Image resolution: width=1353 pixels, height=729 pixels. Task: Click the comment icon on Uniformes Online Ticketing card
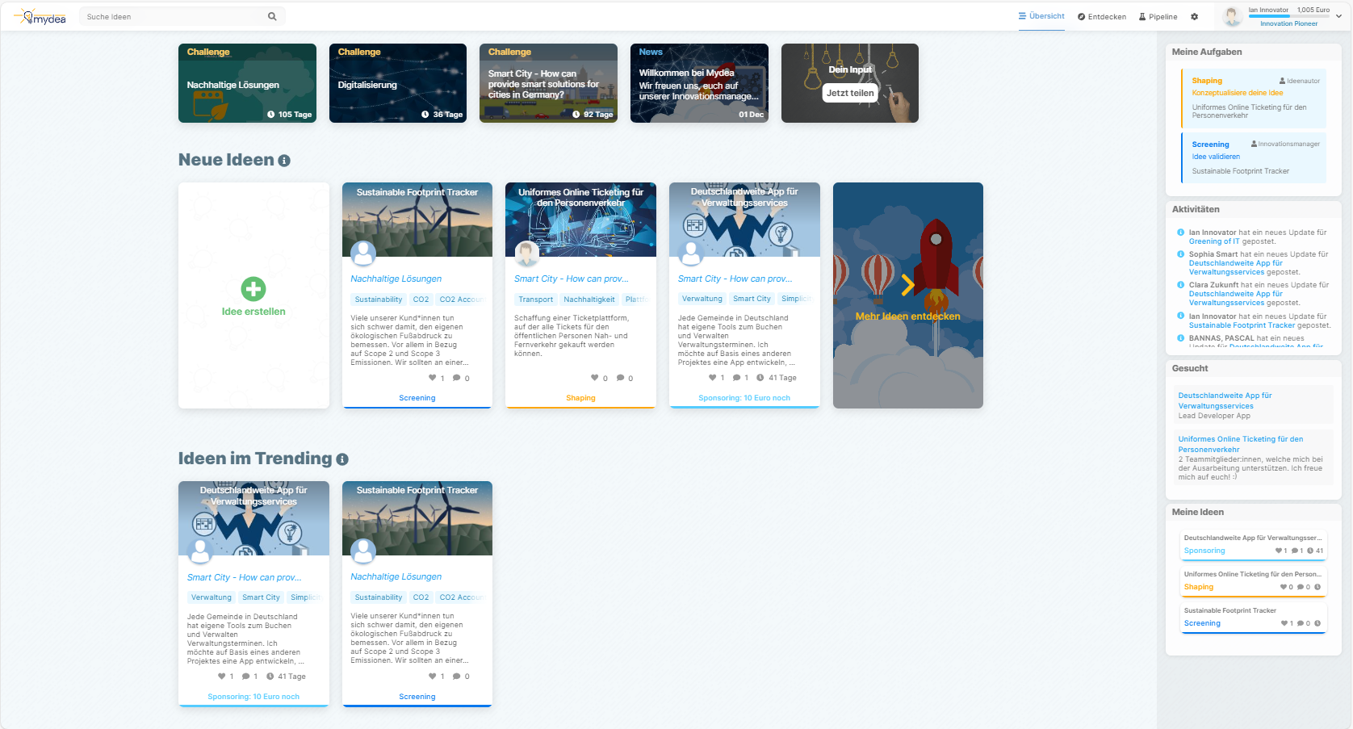pos(620,378)
